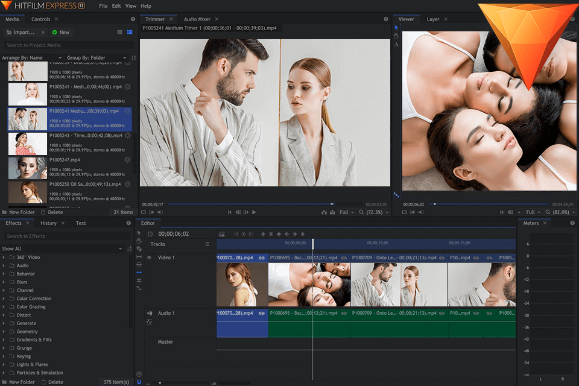
Task: Switch to the History tab
Action: (x=48, y=223)
